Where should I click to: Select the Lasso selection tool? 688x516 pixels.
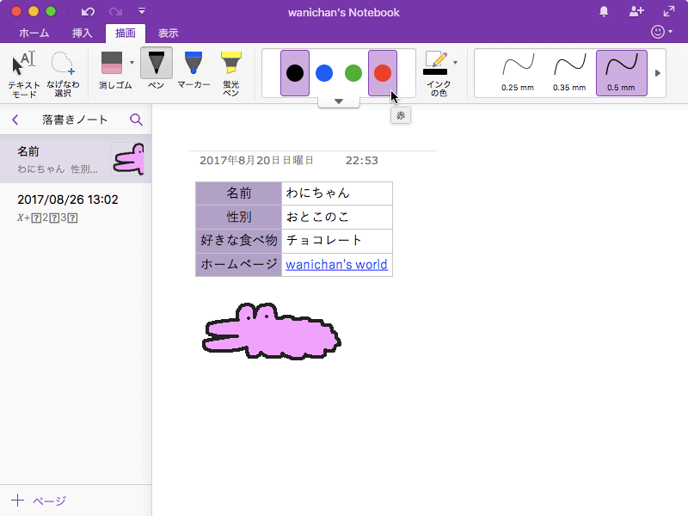coord(63,74)
